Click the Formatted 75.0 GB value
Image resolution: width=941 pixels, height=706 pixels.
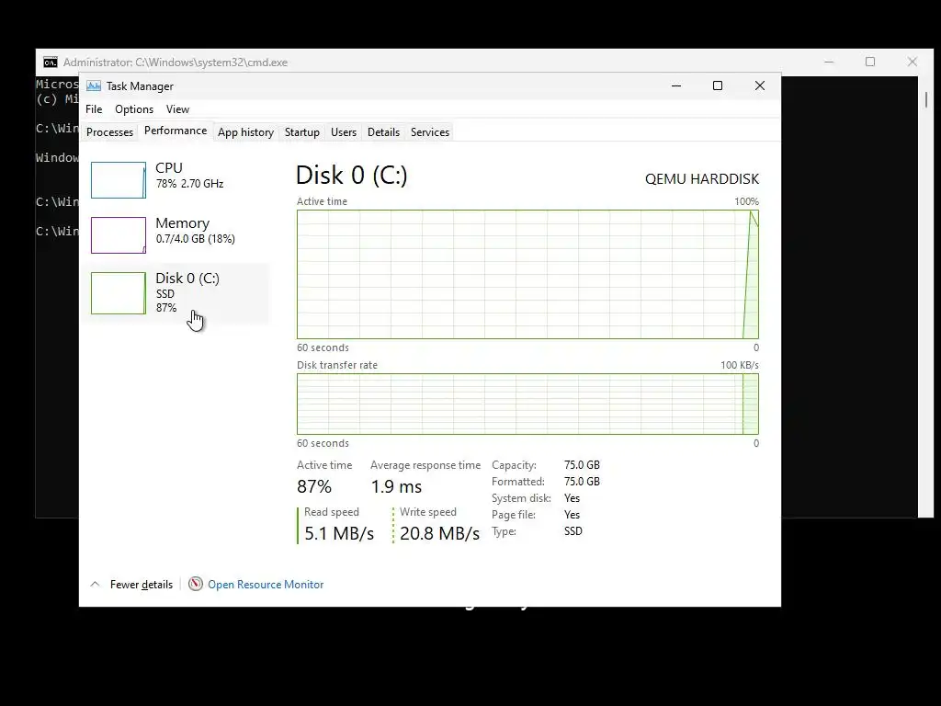point(582,482)
